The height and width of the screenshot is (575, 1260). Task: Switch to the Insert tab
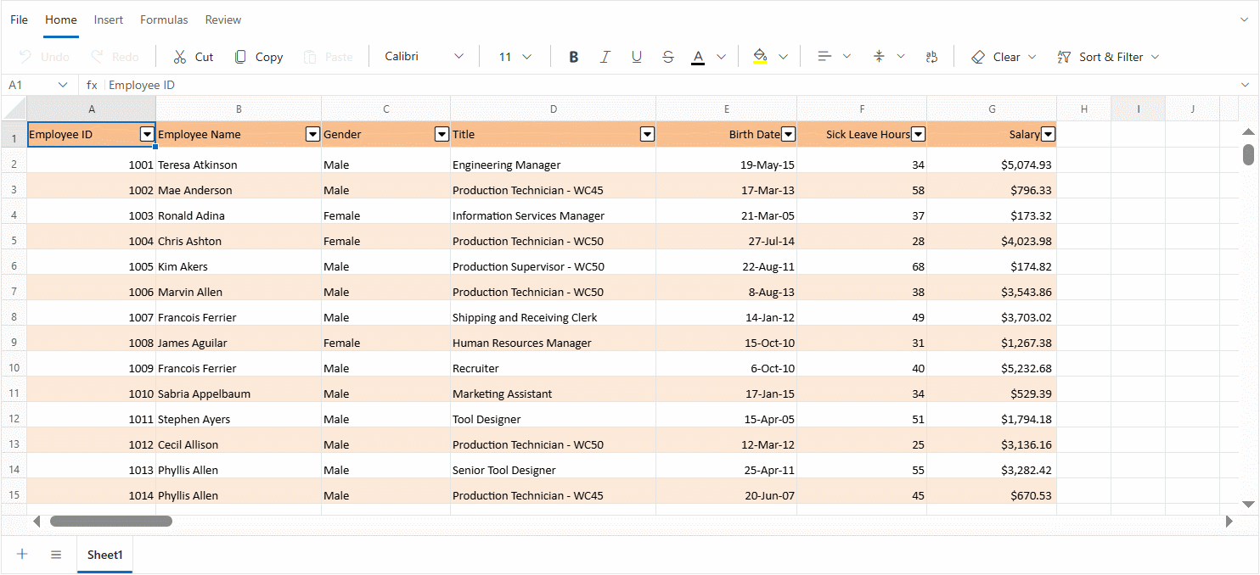pyautogui.click(x=109, y=20)
